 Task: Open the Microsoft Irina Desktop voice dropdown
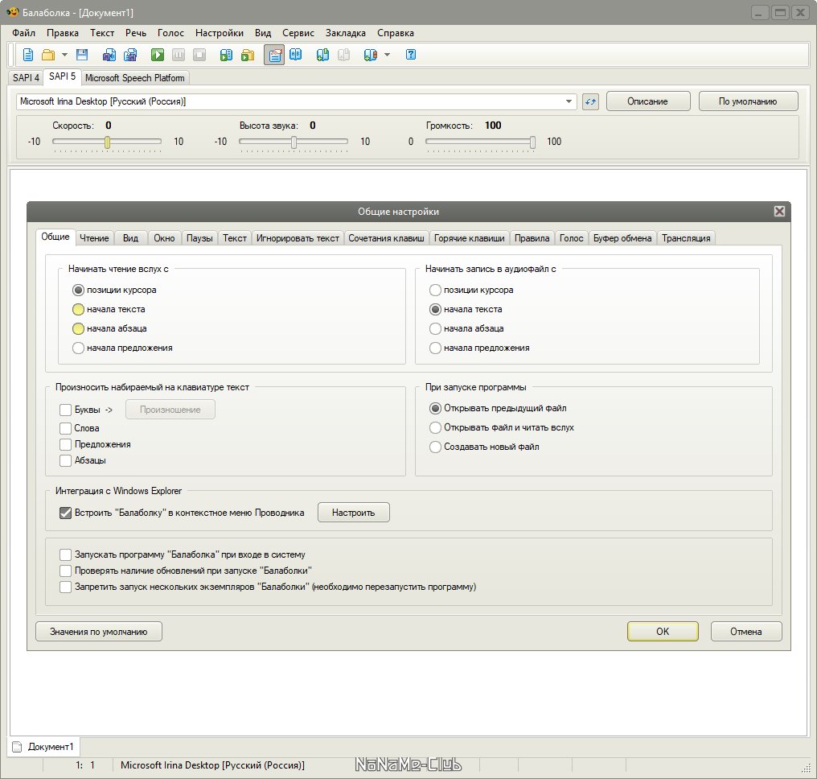(x=569, y=101)
